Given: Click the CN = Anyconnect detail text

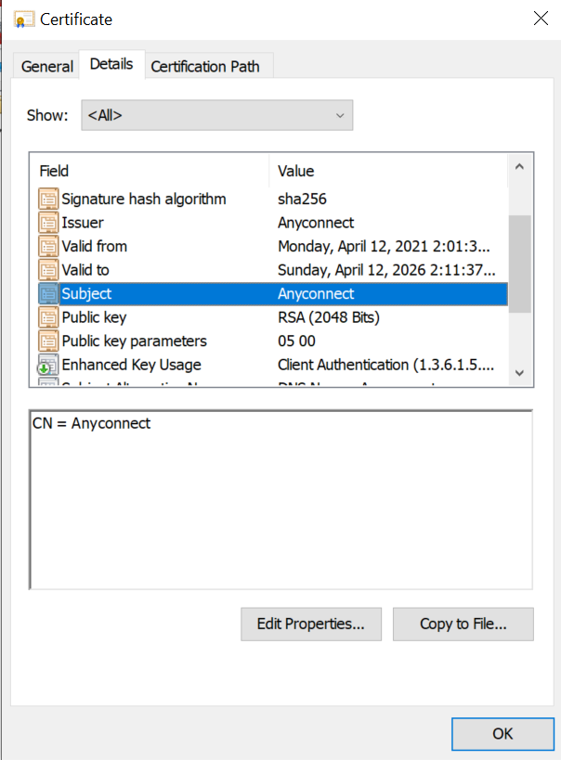Looking at the screenshot, I should 91,424.
